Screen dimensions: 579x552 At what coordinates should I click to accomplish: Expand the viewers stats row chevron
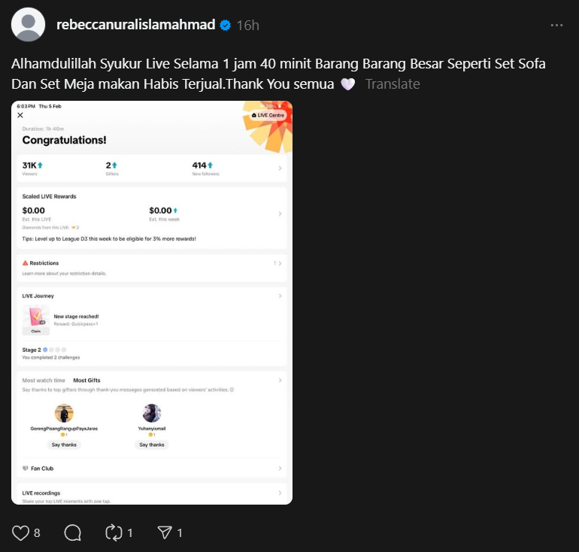(x=280, y=168)
